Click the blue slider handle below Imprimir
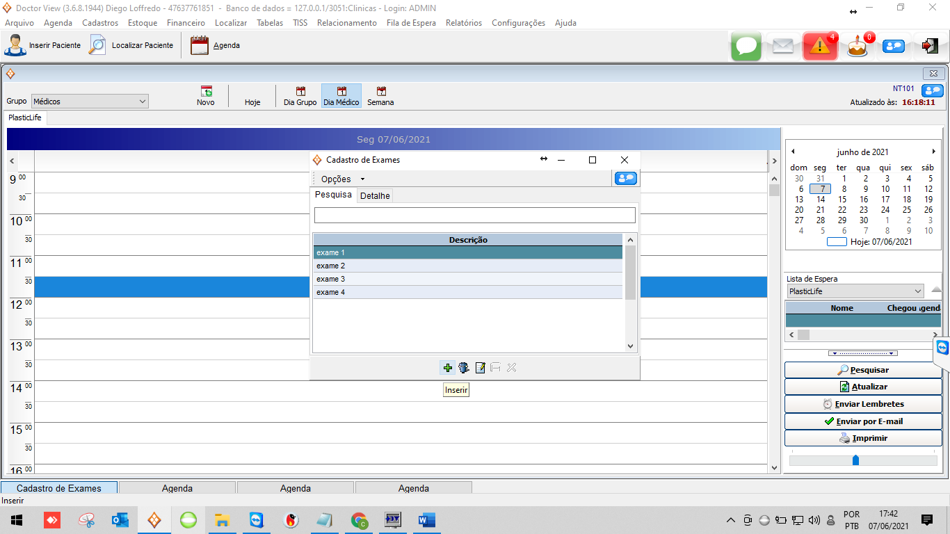The image size is (950, 534). point(855,460)
